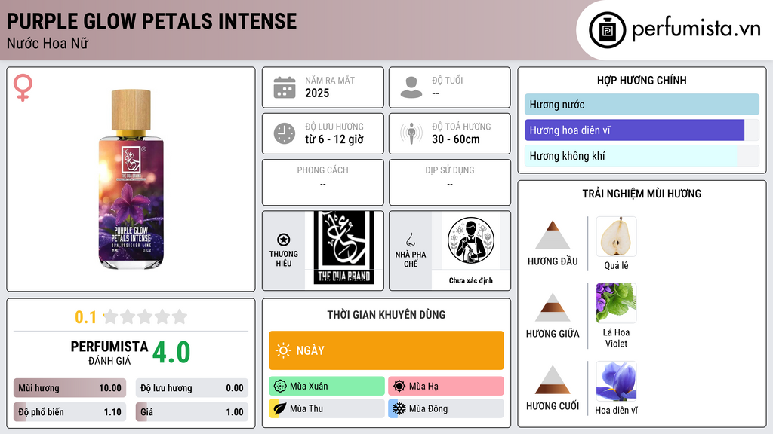Click the Độ lưu hương 0.00 score bar
This screenshot has height=434, width=773.
(192, 388)
